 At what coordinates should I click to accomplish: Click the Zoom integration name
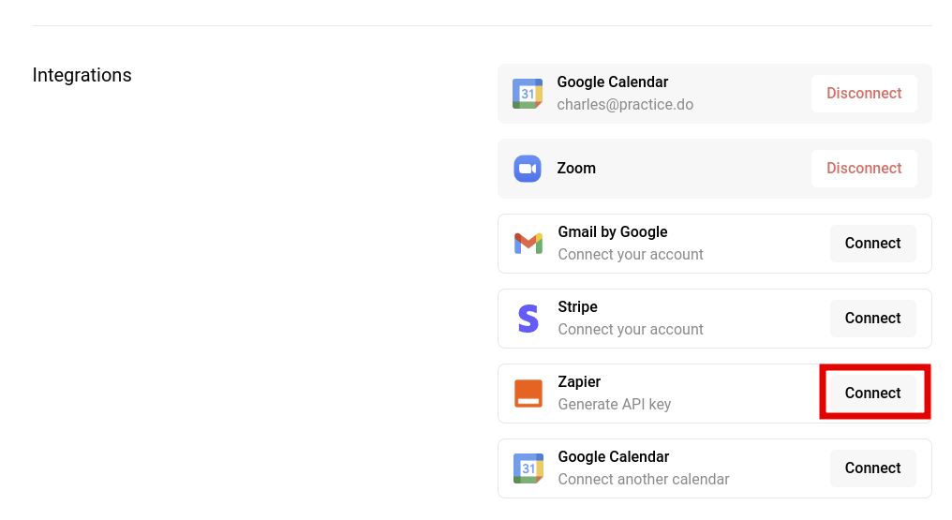coord(576,168)
